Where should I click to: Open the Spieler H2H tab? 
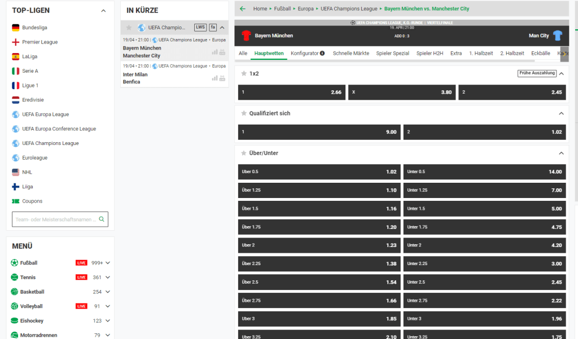(430, 53)
